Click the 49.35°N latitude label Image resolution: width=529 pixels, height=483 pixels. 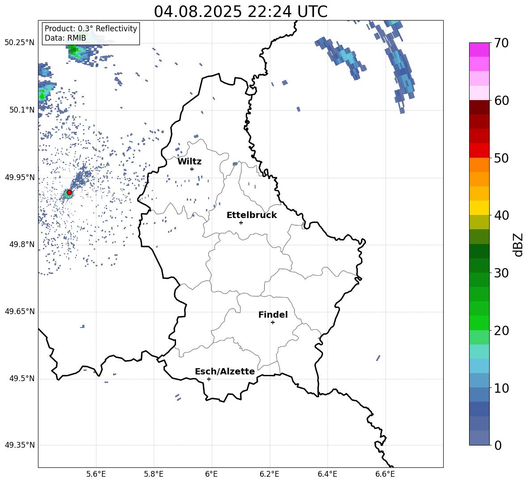[20, 445]
